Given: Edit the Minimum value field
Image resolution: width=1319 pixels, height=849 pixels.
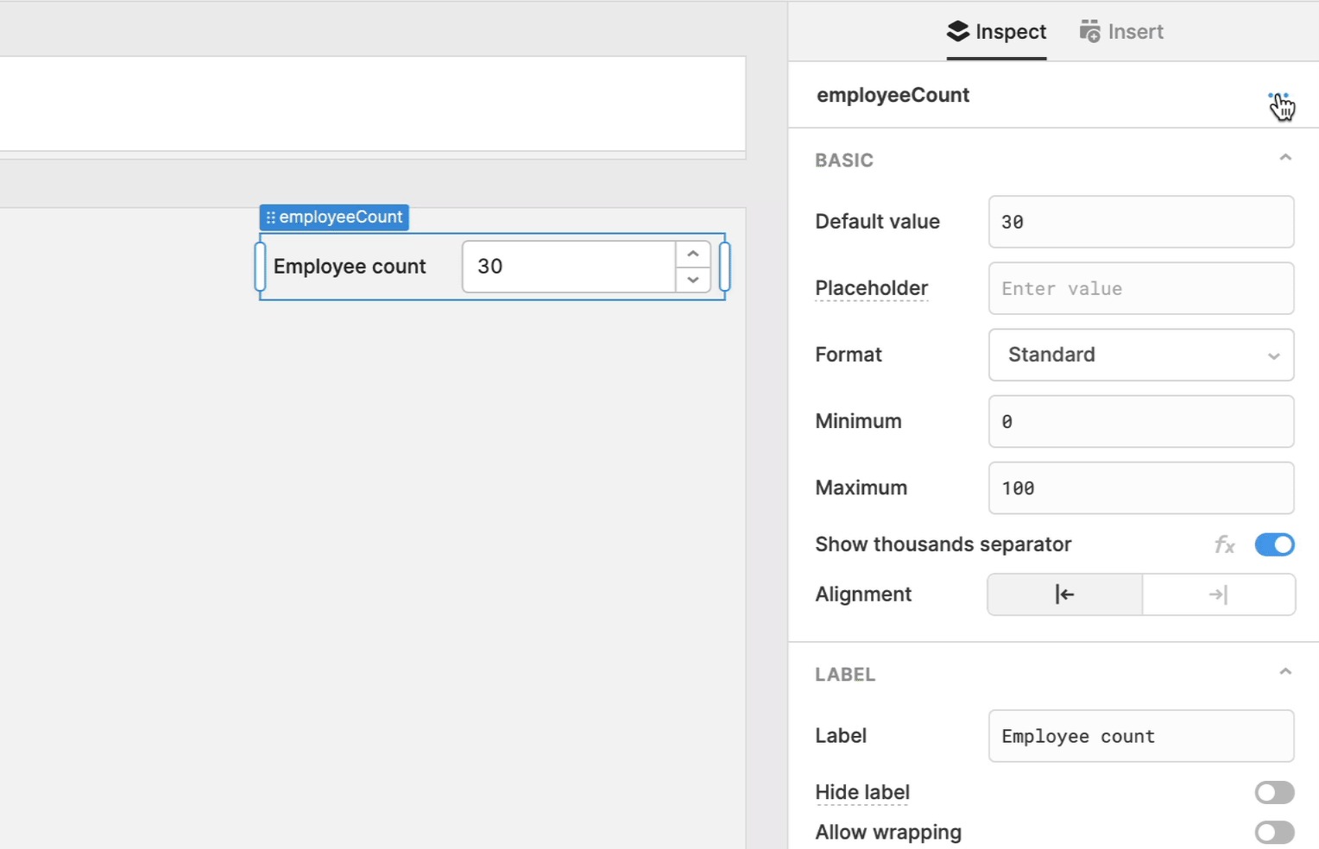Looking at the screenshot, I should coord(1141,421).
